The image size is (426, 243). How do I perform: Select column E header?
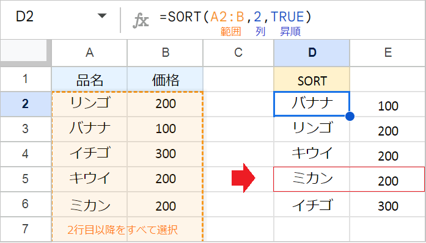(387, 53)
